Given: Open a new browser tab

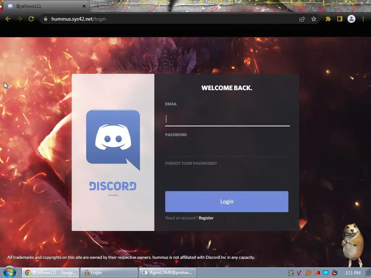Looking at the screenshot, I should point(97,7).
